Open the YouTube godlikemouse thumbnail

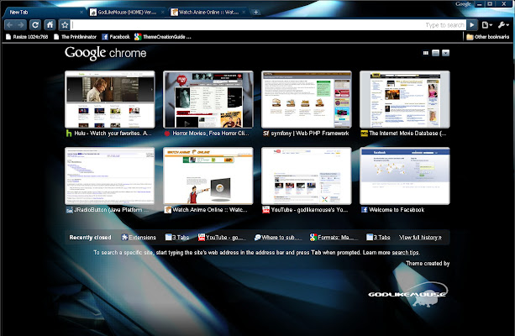[x=307, y=176]
